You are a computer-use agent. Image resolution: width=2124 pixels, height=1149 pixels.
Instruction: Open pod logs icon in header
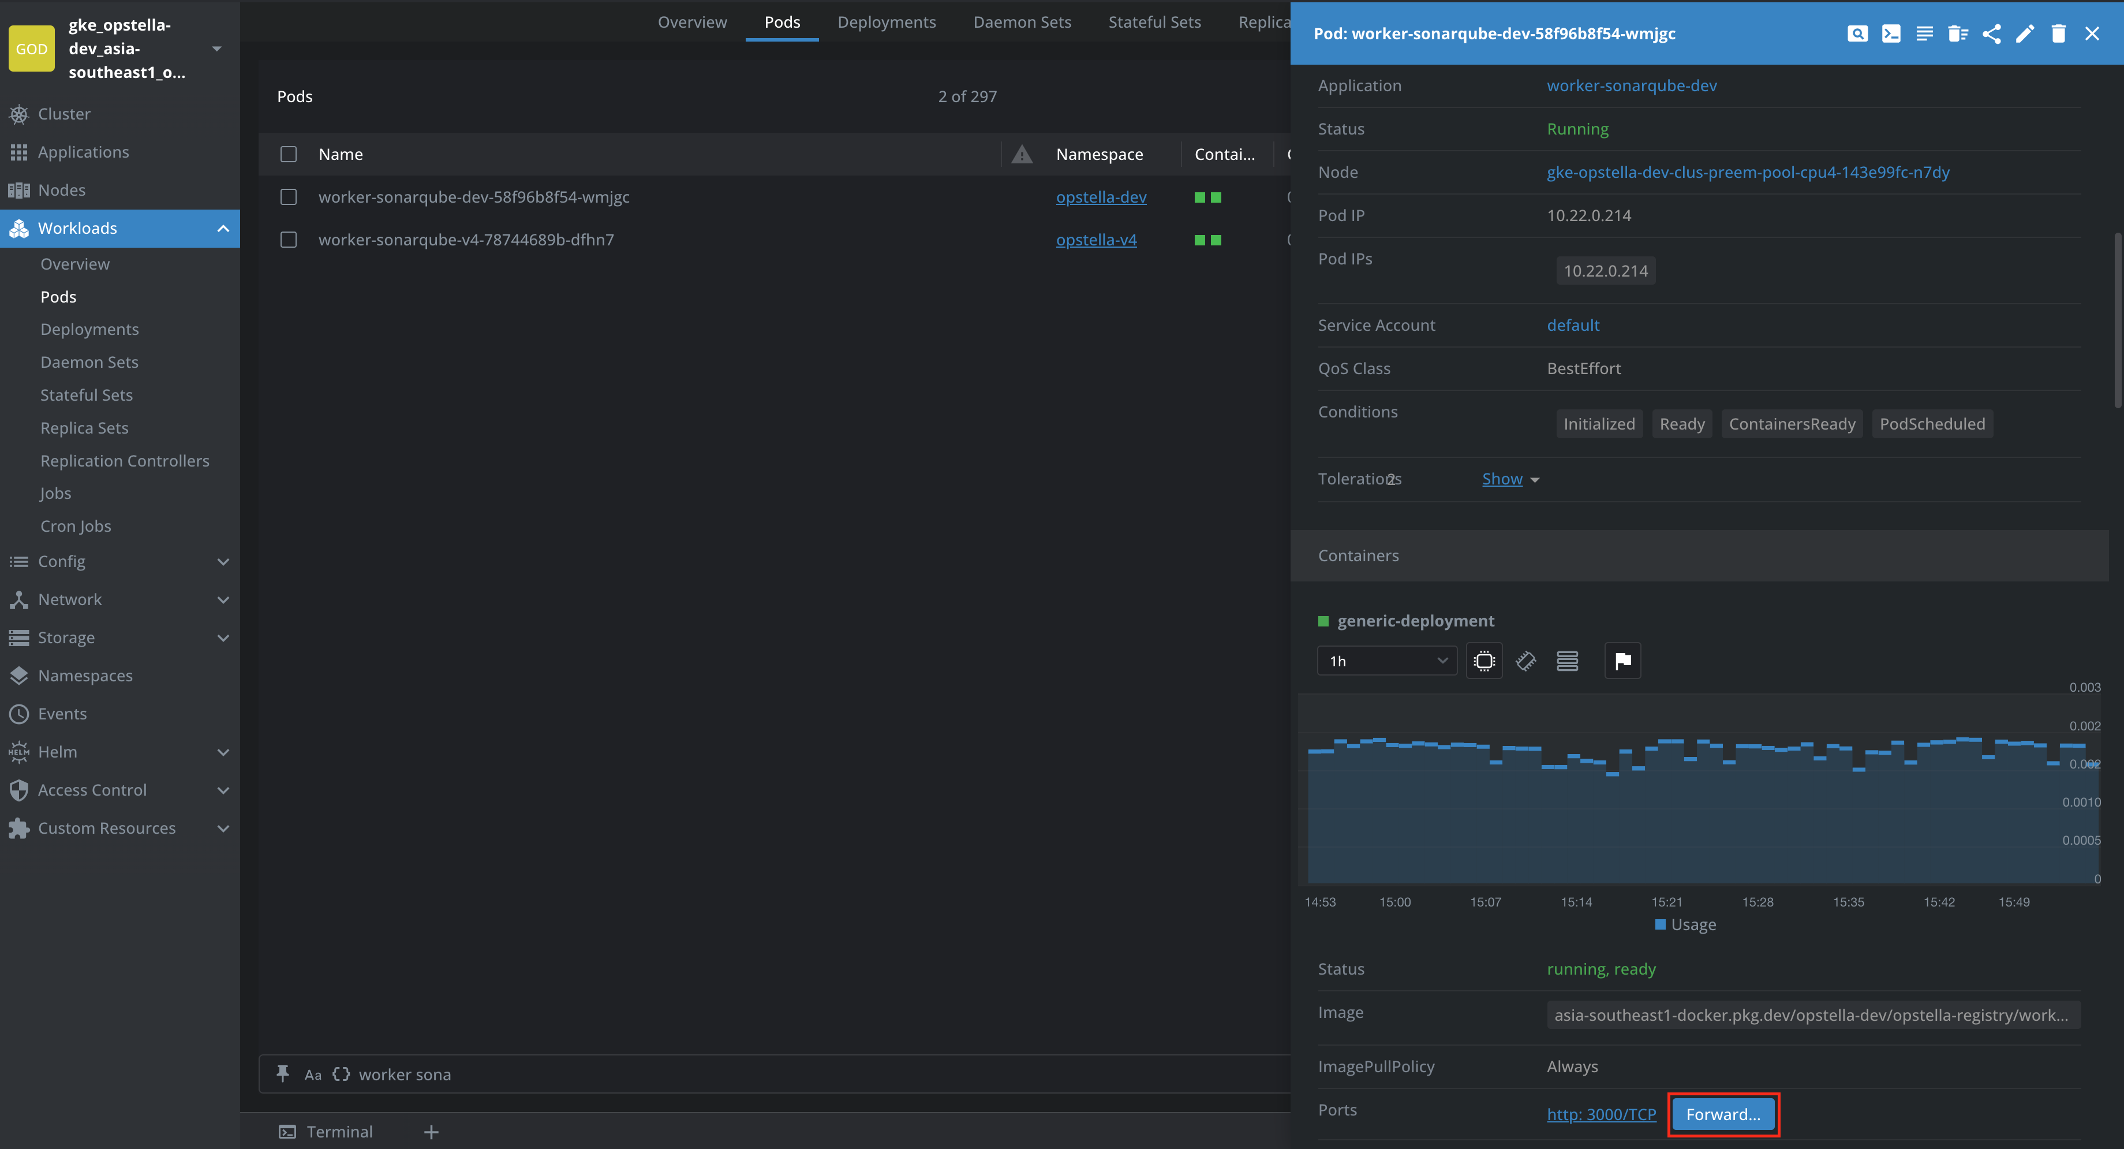(1924, 34)
